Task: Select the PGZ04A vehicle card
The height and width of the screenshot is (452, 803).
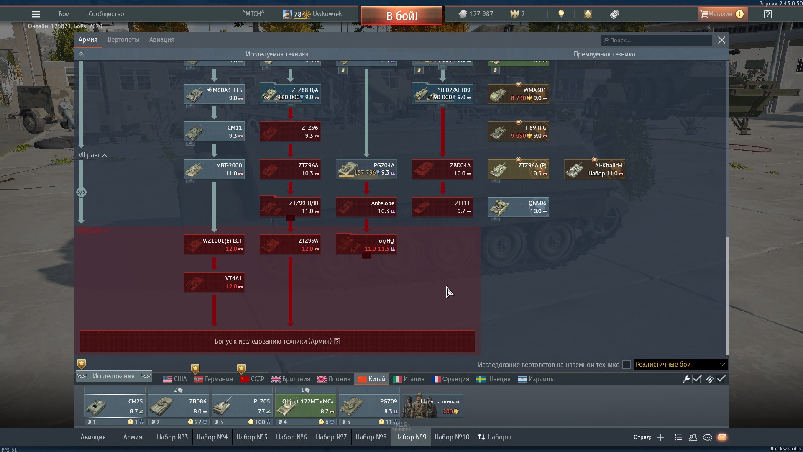Action: click(366, 169)
